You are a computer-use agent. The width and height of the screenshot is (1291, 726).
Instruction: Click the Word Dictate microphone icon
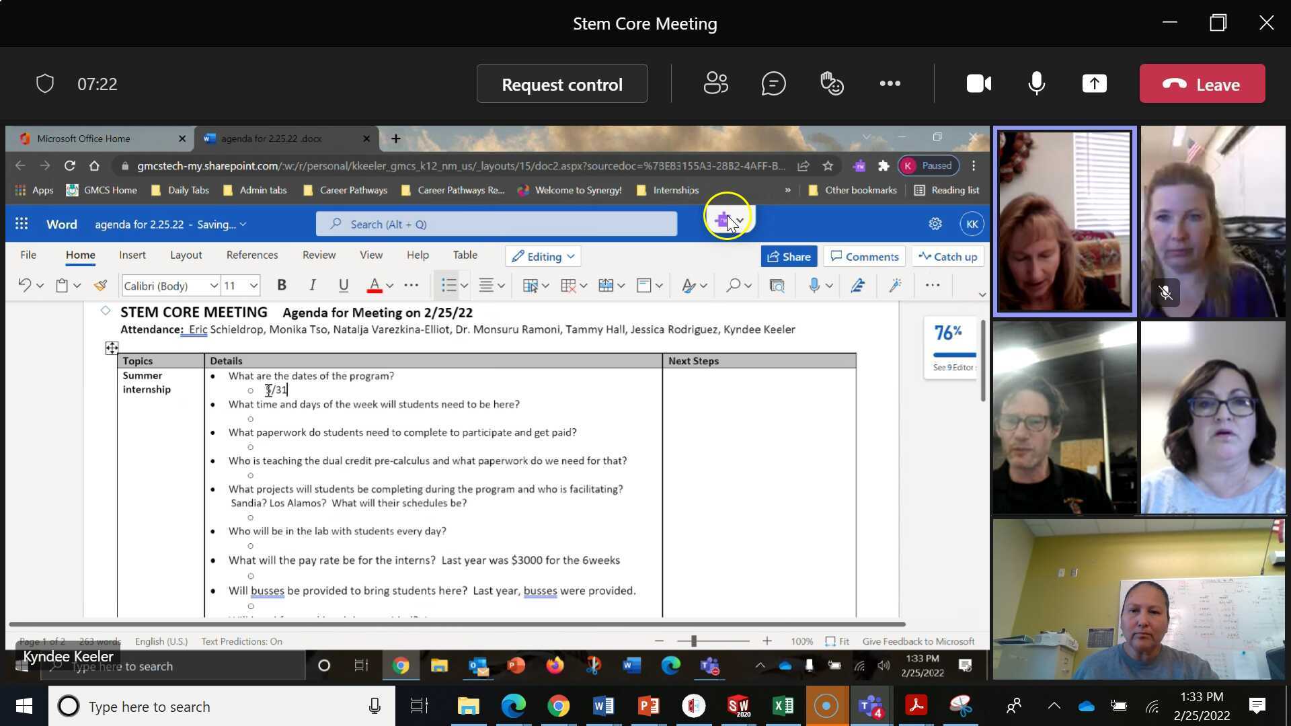coord(814,286)
